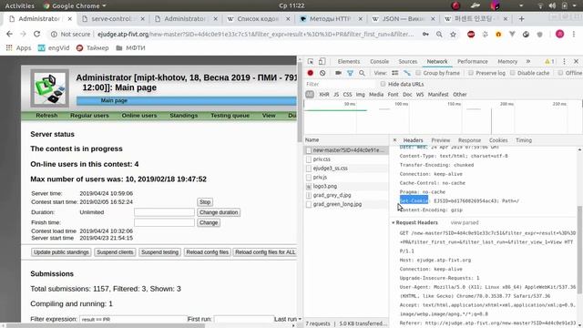Click the saved password key icon
This screenshot has width=583, height=328.
pyautogui.click(x=425, y=35)
